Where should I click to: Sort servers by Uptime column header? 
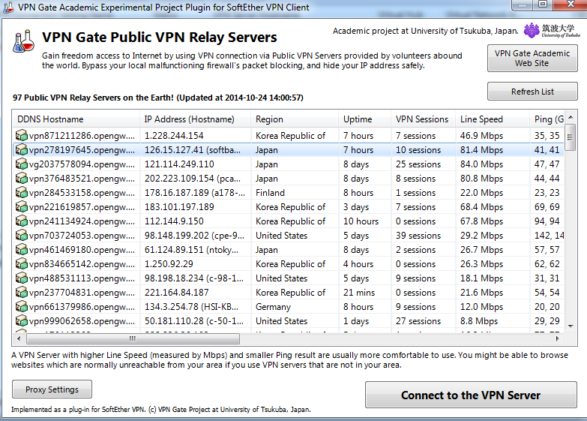coord(364,119)
